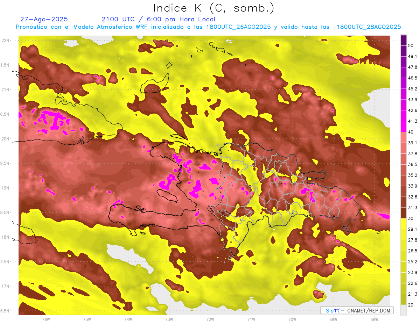This screenshot has width=420, height=324.
Task: Click the colorbar value 49.1
Action: (x=412, y=56)
